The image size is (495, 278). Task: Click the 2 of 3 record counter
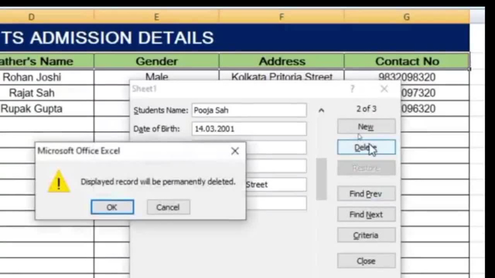(366, 109)
